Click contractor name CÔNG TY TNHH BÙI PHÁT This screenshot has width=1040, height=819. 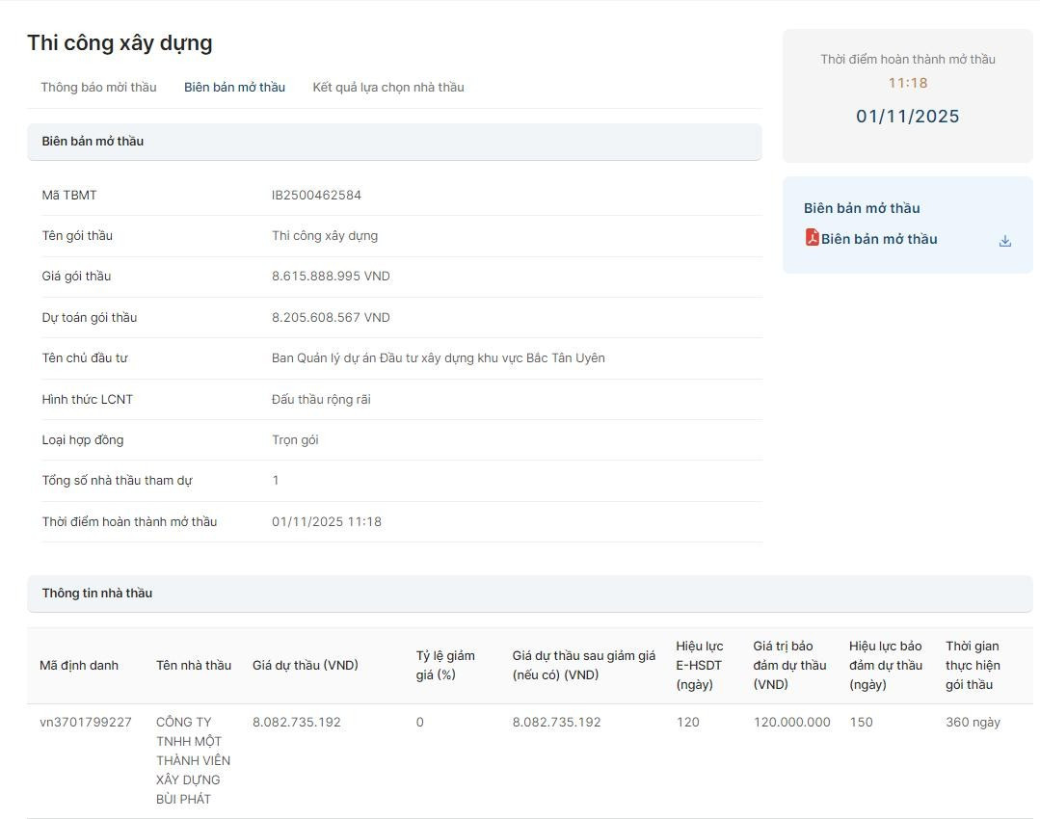193,760
